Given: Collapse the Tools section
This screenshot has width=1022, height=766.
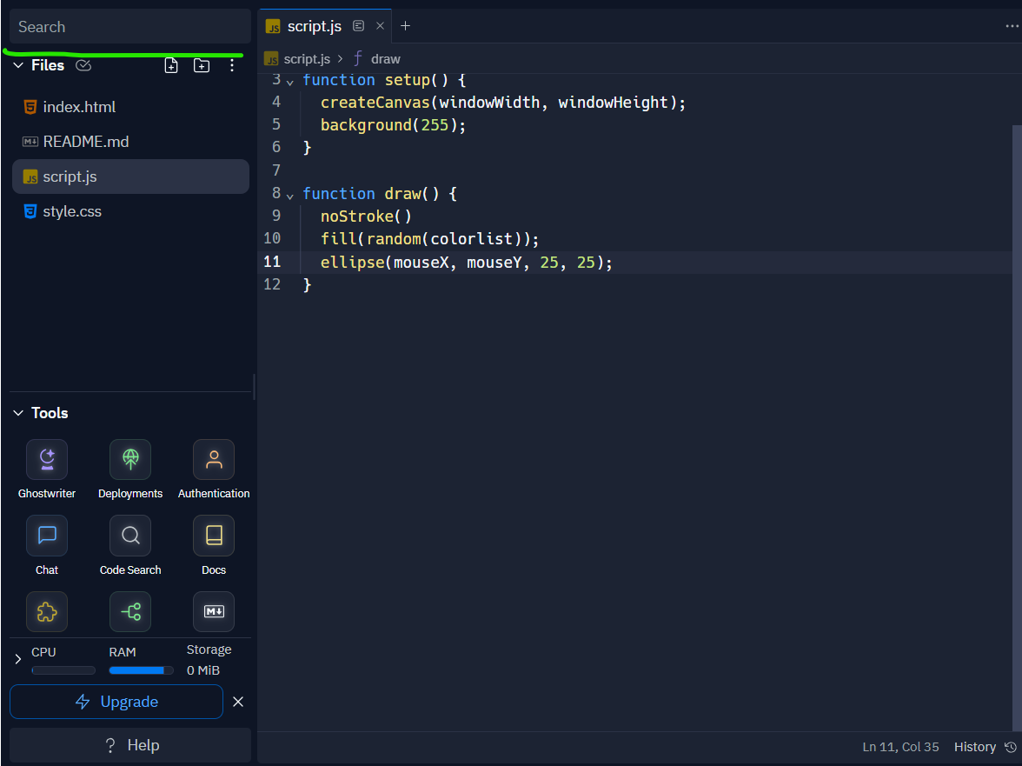Looking at the screenshot, I should 18,413.
